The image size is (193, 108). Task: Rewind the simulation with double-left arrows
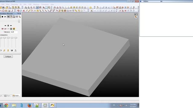(x=5, y=25)
